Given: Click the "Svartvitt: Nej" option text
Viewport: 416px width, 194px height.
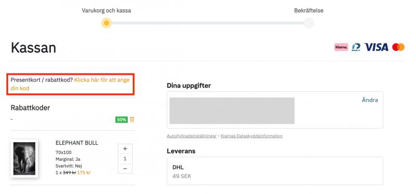Looking at the screenshot, I should click(x=69, y=166).
